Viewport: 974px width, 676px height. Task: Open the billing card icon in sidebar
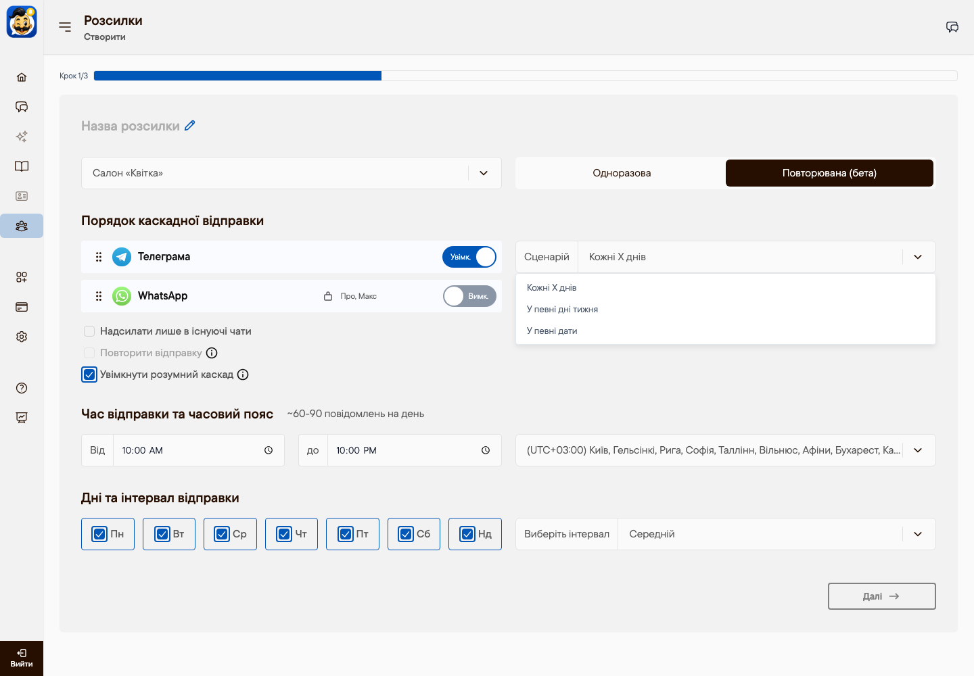tap(22, 307)
